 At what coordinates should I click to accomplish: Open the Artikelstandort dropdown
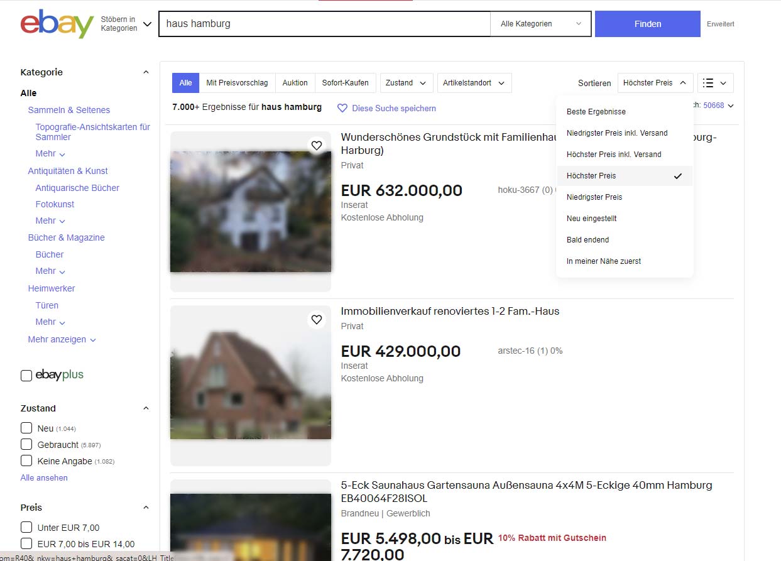point(474,83)
